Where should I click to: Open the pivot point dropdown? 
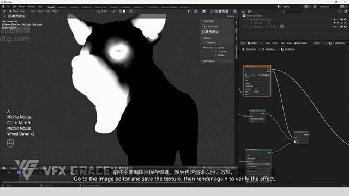coord(115,11)
